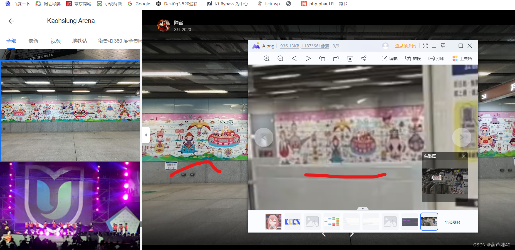Click the 编辑 edit button

coord(390,58)
